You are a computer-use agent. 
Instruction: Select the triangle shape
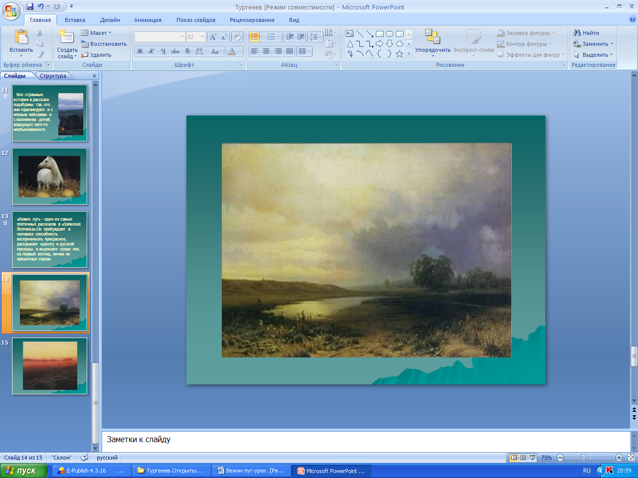[x=350, y=44]
